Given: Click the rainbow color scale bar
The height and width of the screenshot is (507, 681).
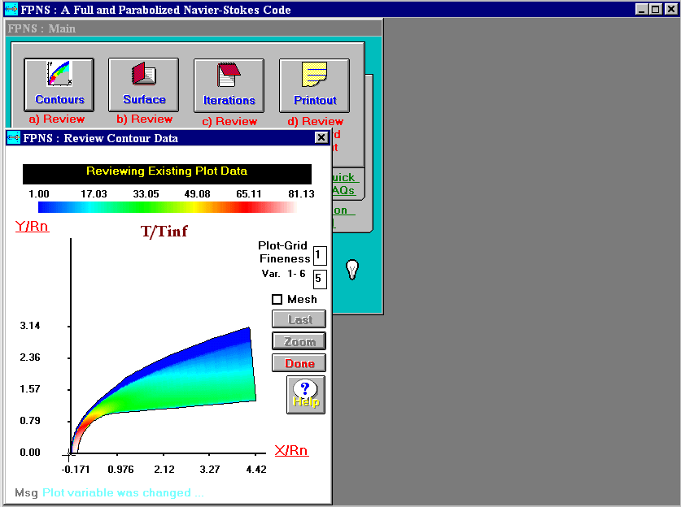Looking at the screenshot, I should tap(167, 207).
